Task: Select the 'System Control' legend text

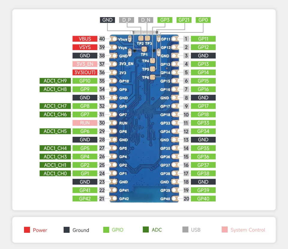Action: click(248, 230)
